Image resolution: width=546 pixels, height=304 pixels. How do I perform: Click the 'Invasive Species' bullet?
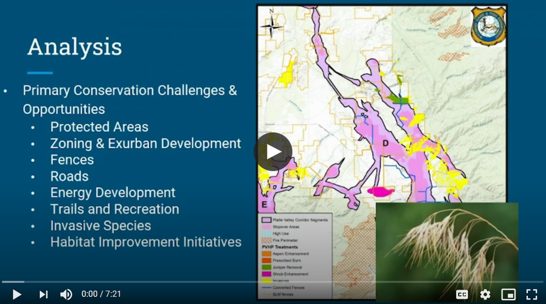pyautogui.click(x=101, y=226)
